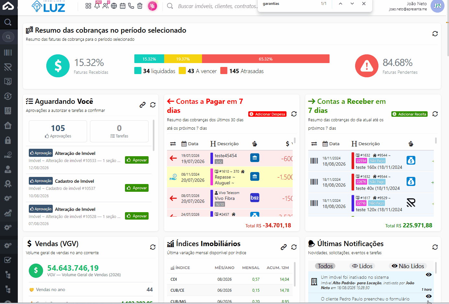The width and height of the screenshot is (449, 304).
Task: Open the João Neto JN avatar
Action: [437, 6]
